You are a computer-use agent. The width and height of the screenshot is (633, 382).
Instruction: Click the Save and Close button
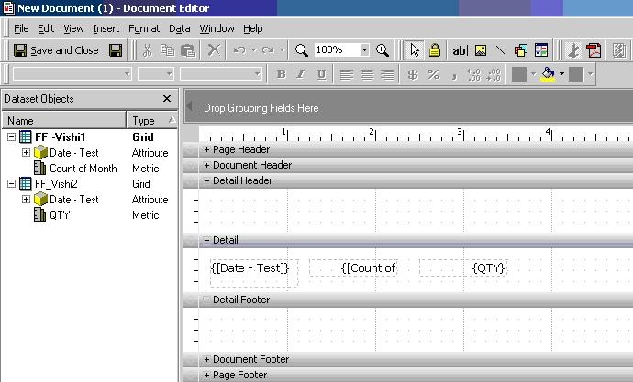[56, 50]
